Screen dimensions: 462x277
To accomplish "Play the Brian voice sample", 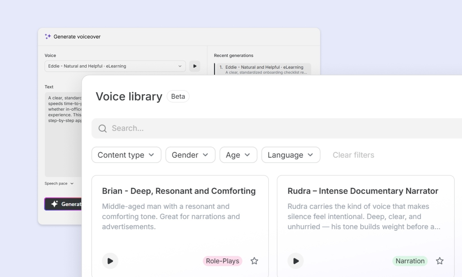I will tap(110, 261).
